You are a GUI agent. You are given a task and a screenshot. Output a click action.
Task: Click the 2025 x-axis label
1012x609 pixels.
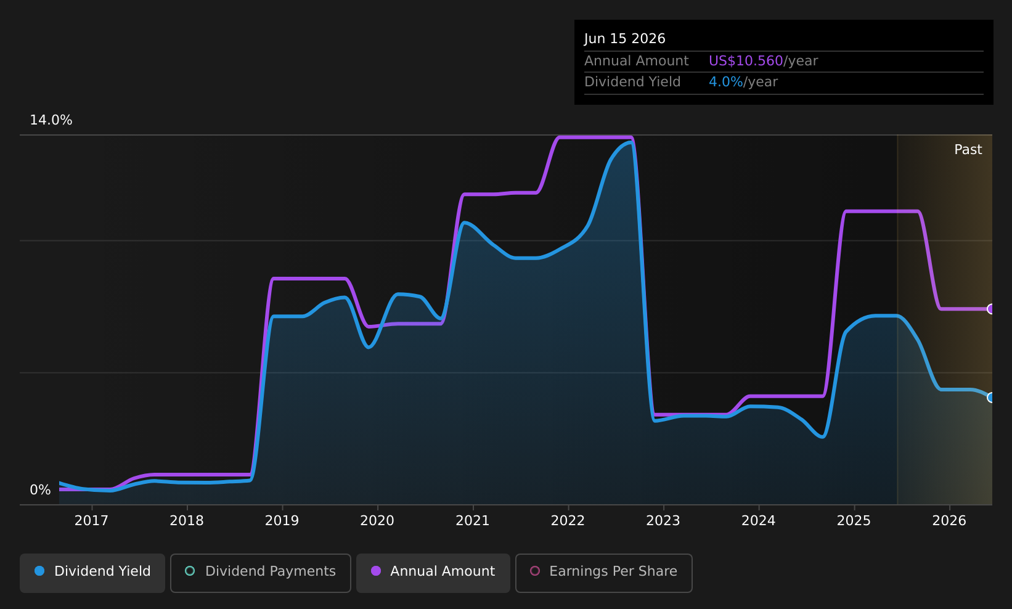coord(854,521)
